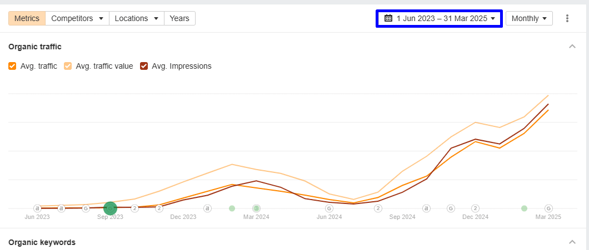589x250 pixels.
Task: Click the G marker above Jun 2024
Action: tap(330, 208)
